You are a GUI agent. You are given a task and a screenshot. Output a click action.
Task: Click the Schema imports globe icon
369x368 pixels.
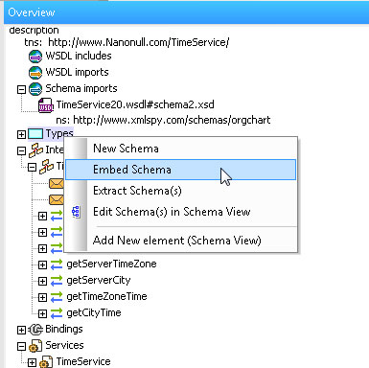35,89
